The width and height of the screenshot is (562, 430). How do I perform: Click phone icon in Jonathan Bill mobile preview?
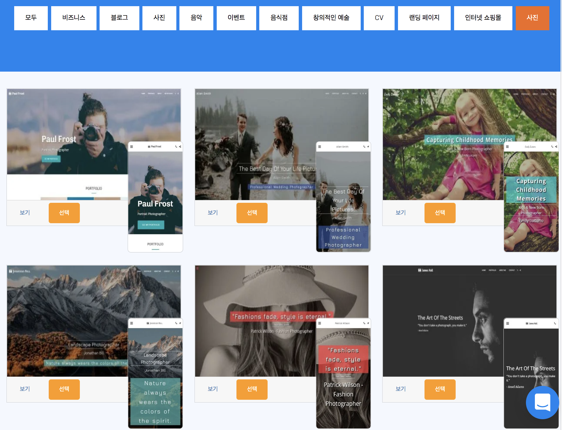coord(176,323)
